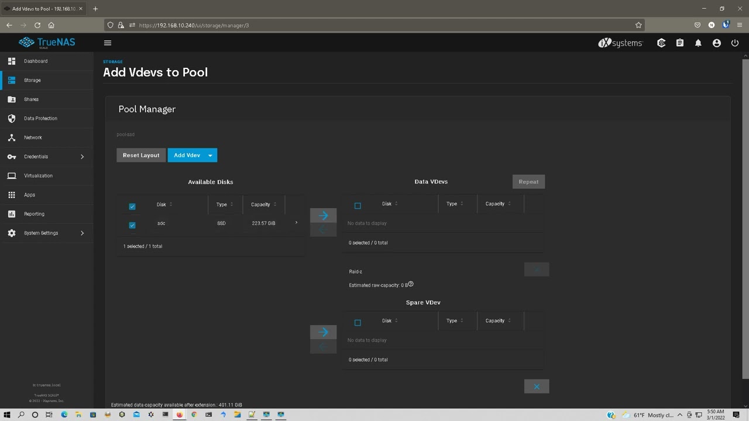Screen dimensions: 749x421
Task: Toggle select-all checkbox in Data VDevs
Action: coord(358,206)
